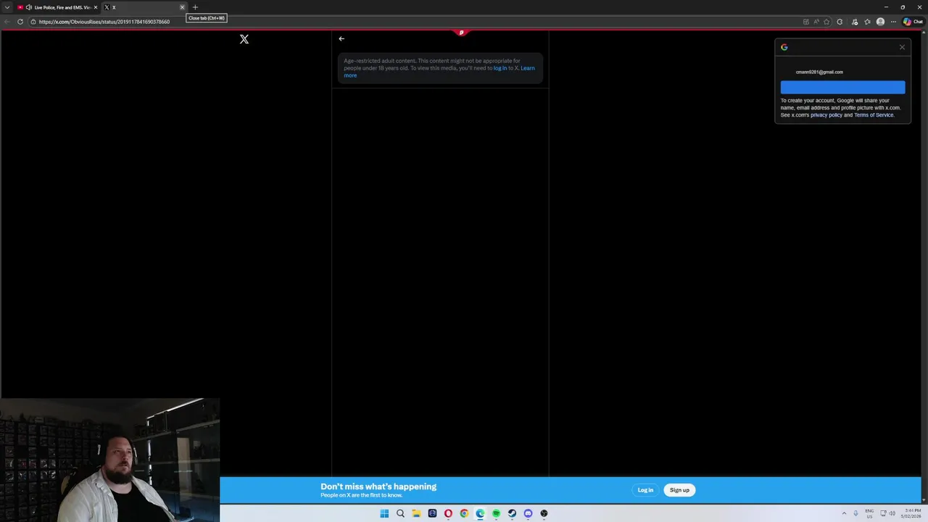This screenshot has height=522, width=928.
Task: Open the dark blue app icon beside File Explorer
Action: coord(432,513)
